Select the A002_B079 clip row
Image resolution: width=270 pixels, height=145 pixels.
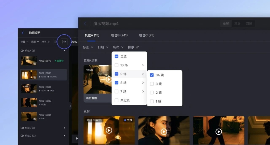pos(43,61)
